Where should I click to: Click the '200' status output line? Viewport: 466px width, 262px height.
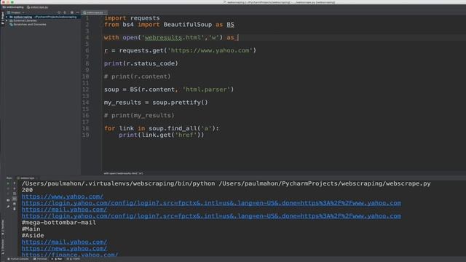[x=27, y=190]
